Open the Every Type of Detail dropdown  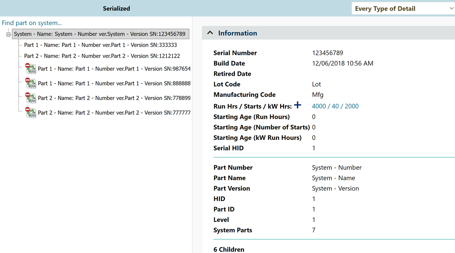click(x=403, y=8)
